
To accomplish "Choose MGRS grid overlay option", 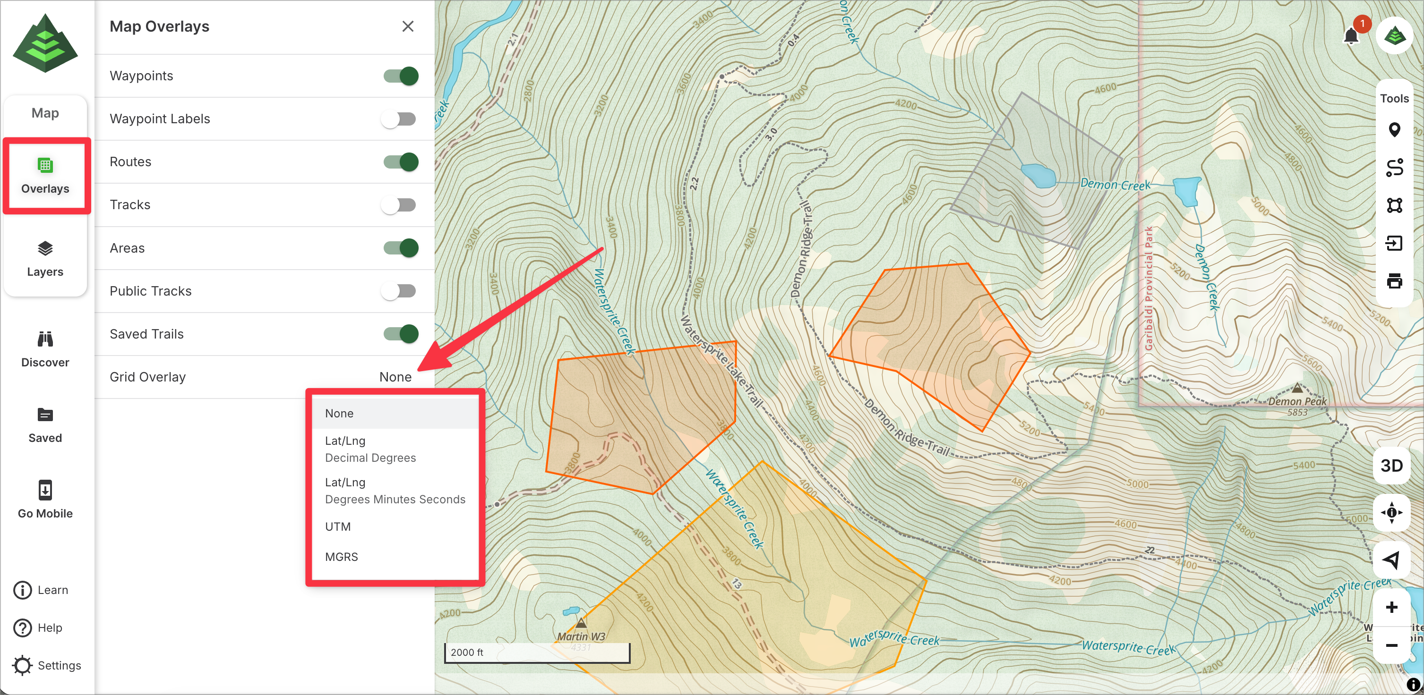I will pos(341,557).
